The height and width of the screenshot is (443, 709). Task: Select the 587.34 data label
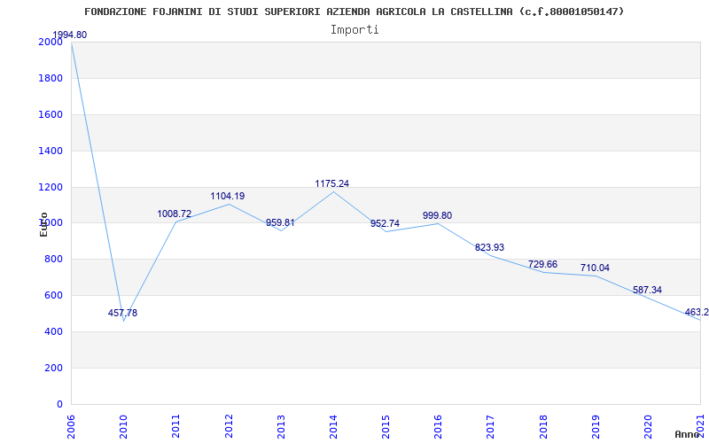pyautogui.click(x=647, y=290)
